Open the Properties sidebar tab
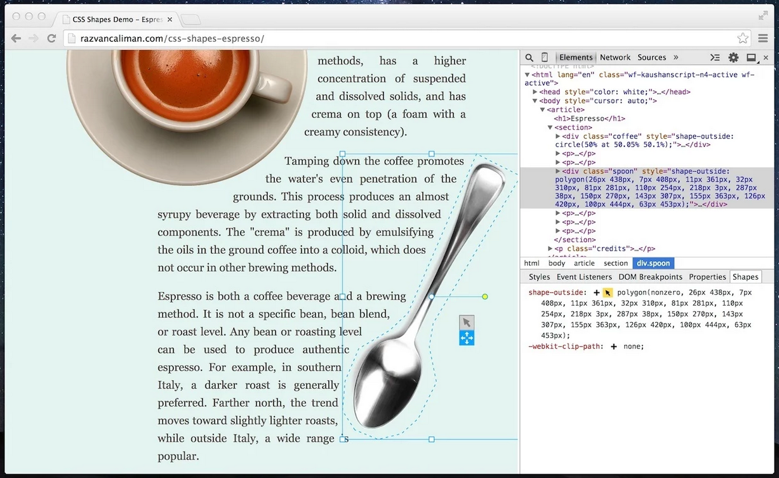This screenshot has height=478, width=779. point(707,277)
